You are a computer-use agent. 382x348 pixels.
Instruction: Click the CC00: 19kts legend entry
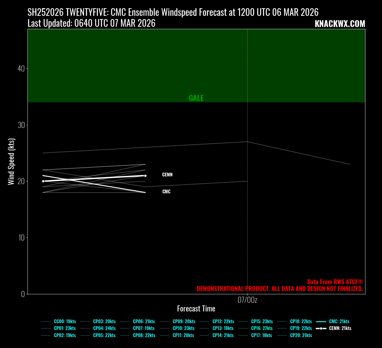tap(65, 321)
